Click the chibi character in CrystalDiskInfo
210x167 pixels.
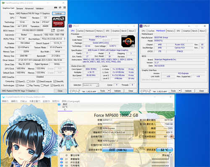click(x=68, y=135)
